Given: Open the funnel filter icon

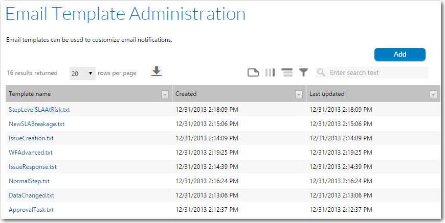Looking at the screenshot, I should pyautogui.click(x=303, y=73).
